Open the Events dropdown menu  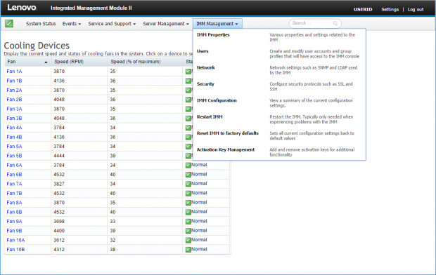coord(72,24)
